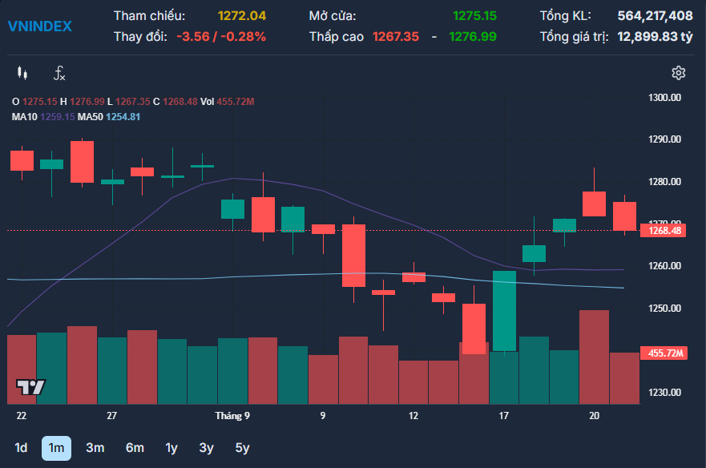The width and height of the screenshot is (706, 468).
Task: Click the 1300.00 price axis label
Action: point(664,98)
